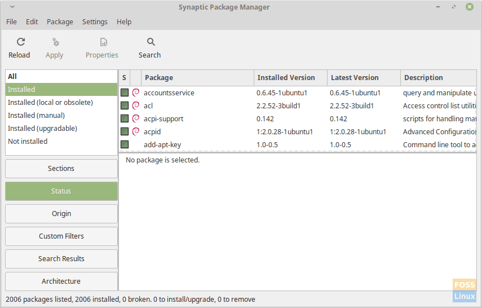Show Search Results view

tap(61, 259)
